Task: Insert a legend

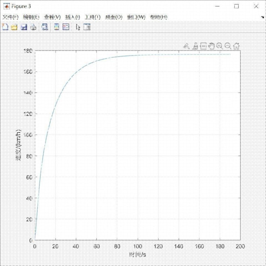Action: [66, 27]
